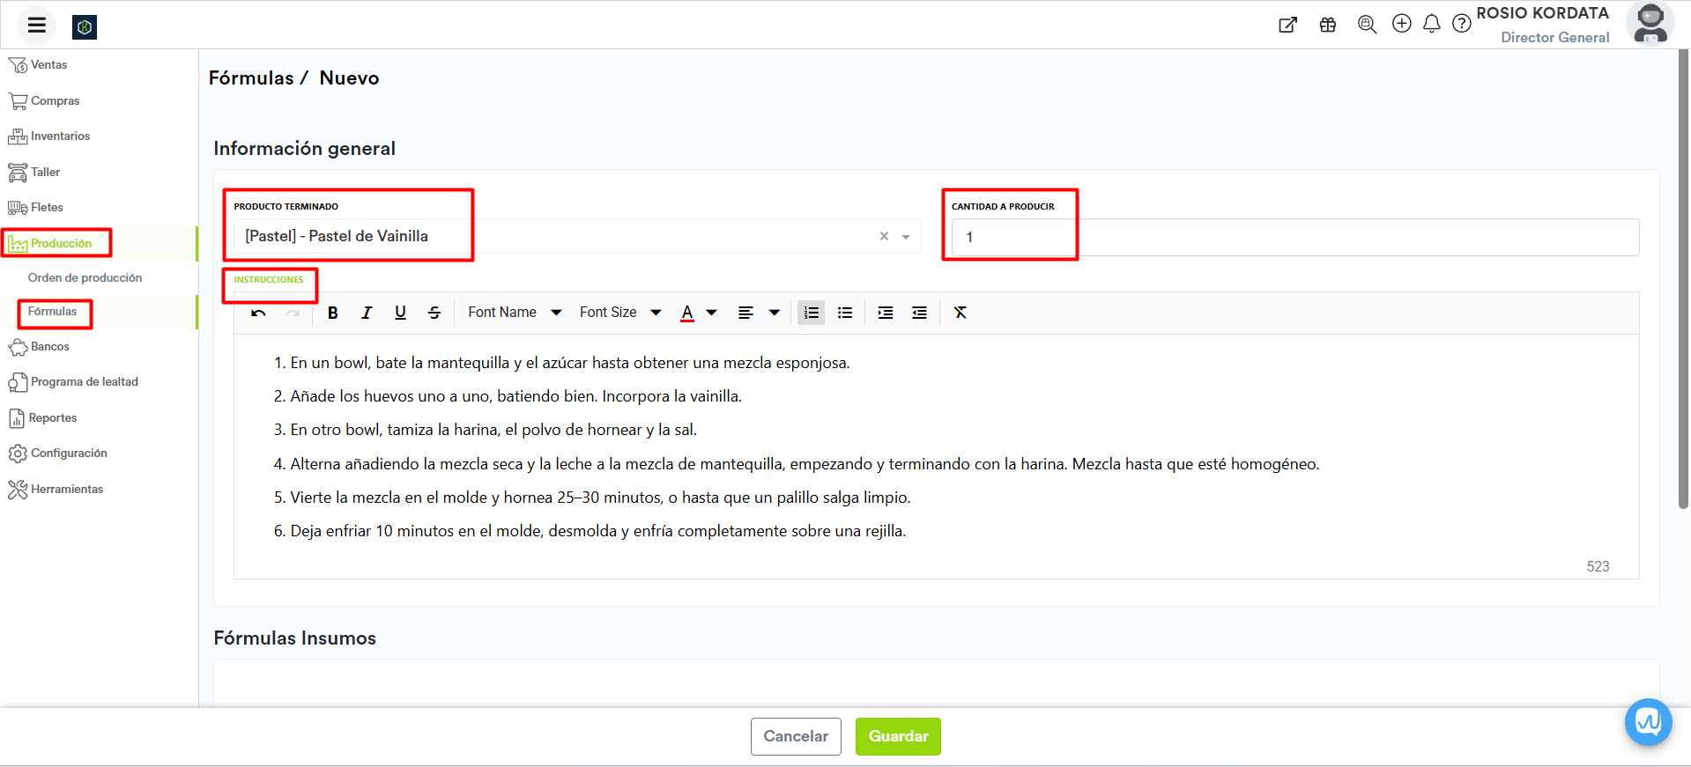Click the notifications bell icon

click(1432, 24)
